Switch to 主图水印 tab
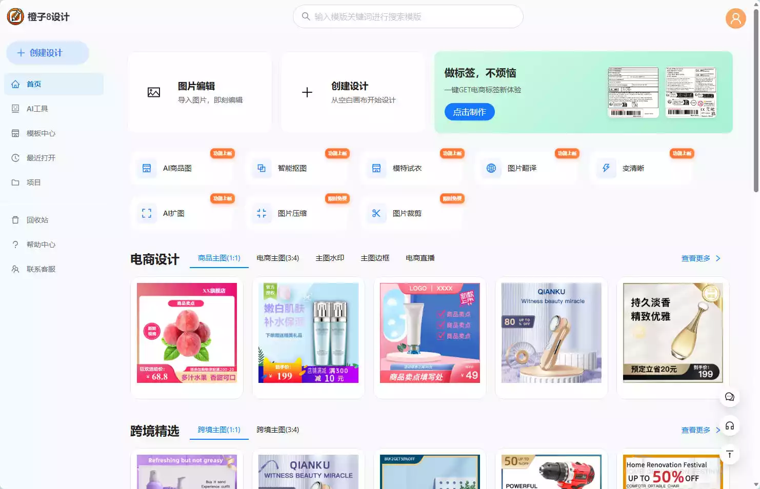This screenshot has height=489, width=760. pyautogui.click(x=330, y=258)
